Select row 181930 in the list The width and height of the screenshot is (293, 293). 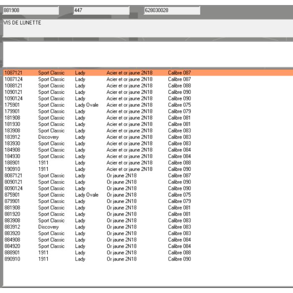click(x=148, y=124)
